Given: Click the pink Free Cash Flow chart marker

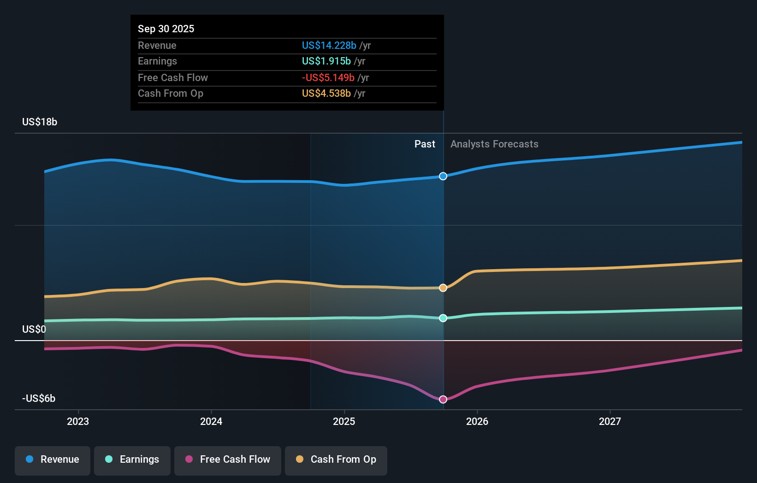Looking at the screenshot, I should click(443, 399).
